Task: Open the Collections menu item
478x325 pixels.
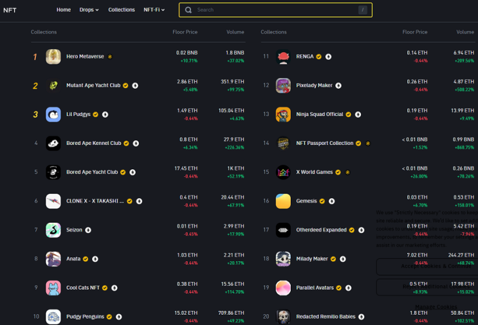Action: [x=122, y=10]
